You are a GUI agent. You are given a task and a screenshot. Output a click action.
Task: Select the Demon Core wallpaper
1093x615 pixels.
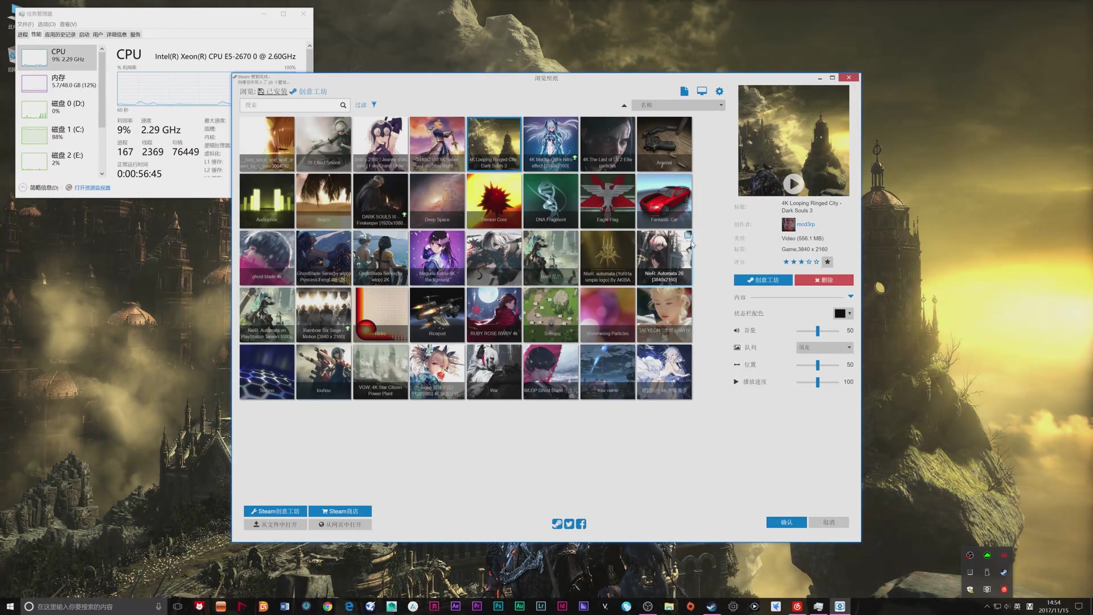494,201
